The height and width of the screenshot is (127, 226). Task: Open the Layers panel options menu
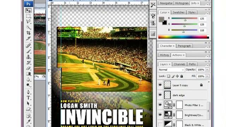[x=209, y=65]
